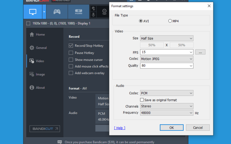Open the video Size dropdown
Image resolution: width=231 pixels, height=144 pixels.
167,38
